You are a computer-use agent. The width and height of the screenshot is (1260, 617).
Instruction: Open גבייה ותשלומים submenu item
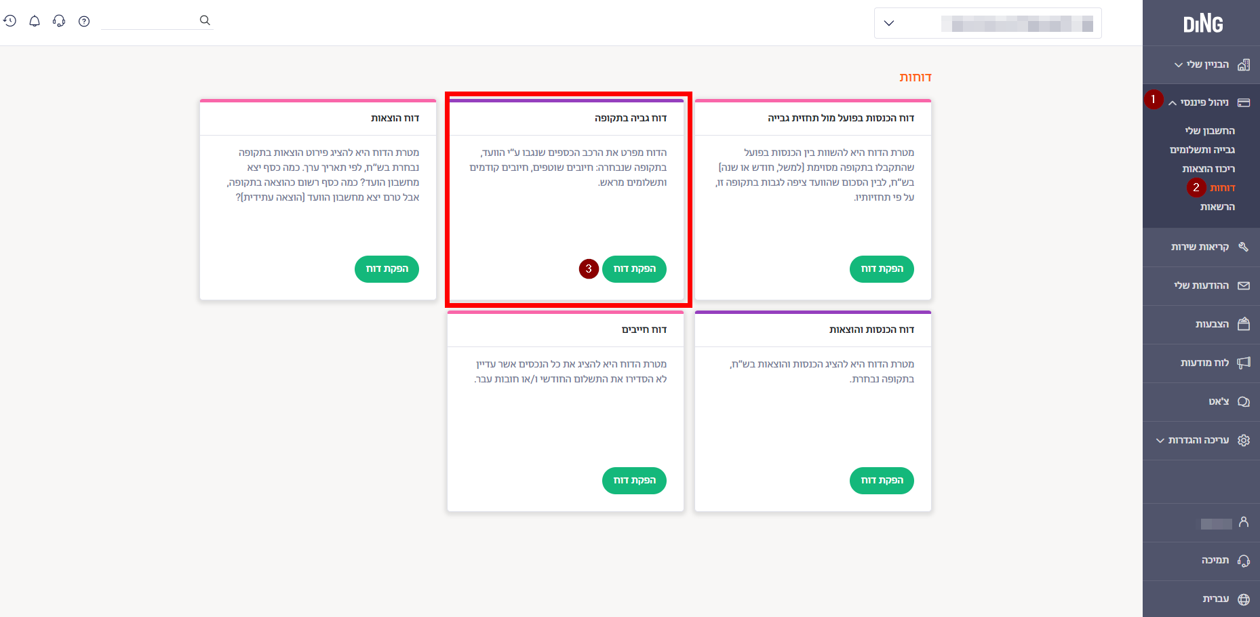point(1202,150)
